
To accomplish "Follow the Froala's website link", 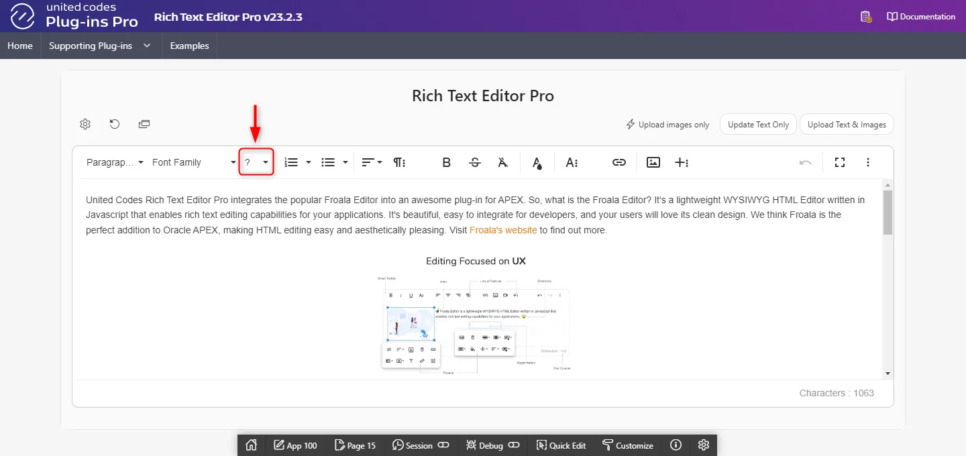I will tap(502, 230).
